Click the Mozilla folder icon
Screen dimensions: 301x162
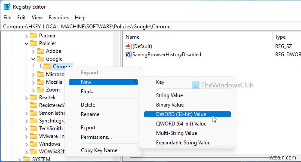tap(40, 82)
